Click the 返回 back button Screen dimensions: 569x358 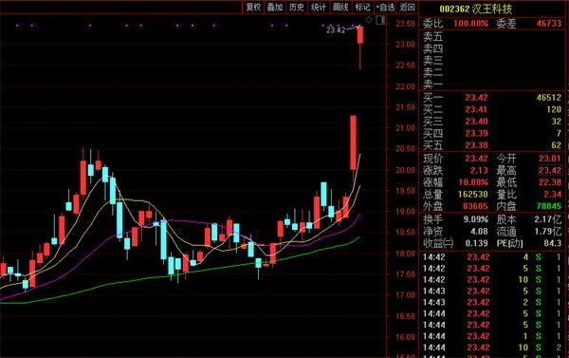(407, 7)
